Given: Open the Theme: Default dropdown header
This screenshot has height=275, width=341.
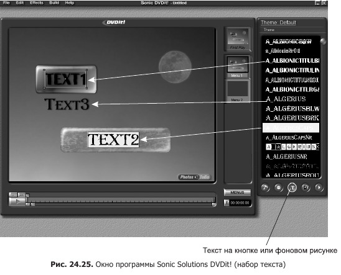Looking at the screenshot, I should [278, 22].
